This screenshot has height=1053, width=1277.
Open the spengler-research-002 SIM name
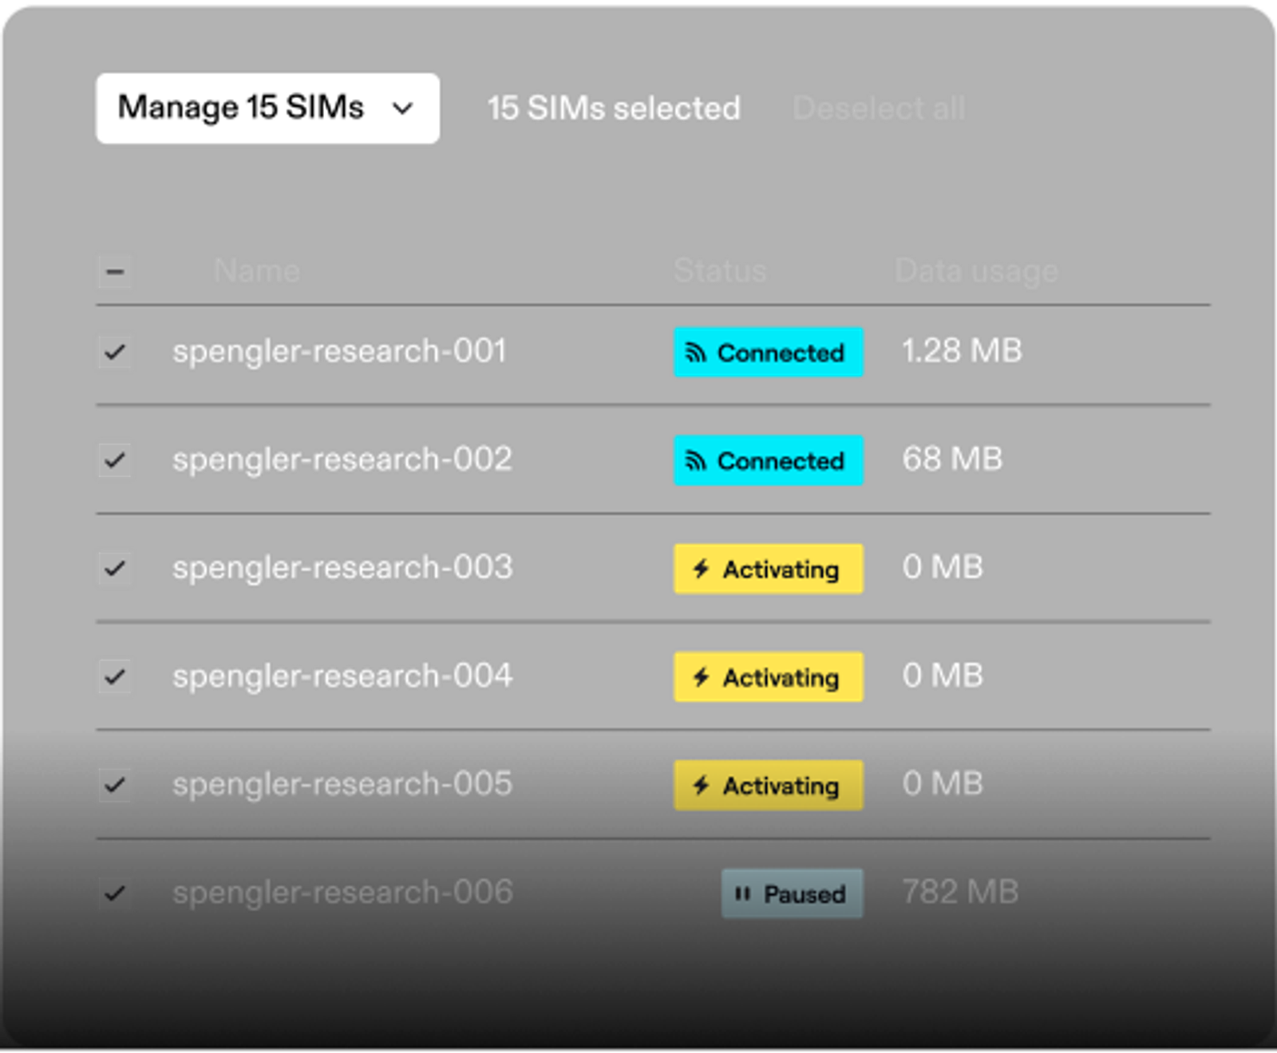pyautogui.click(x=342, y=460)
